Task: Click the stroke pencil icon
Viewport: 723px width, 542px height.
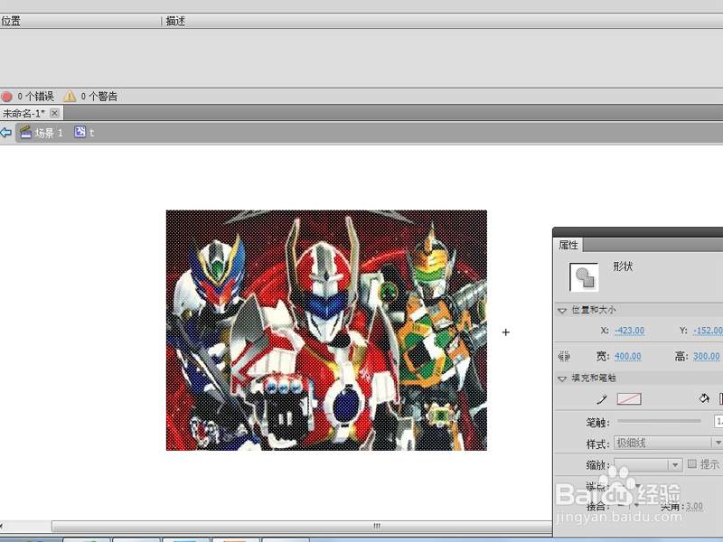Action: click(x=602, y=399)
